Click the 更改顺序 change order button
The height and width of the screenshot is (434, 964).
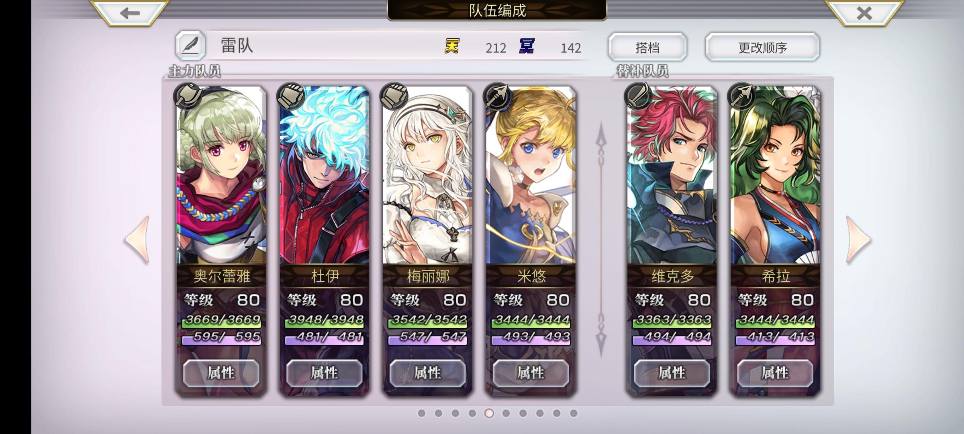(762, 47)
